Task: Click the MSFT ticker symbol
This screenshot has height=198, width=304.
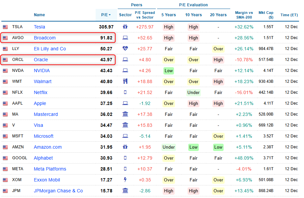Action: (18, 136)
